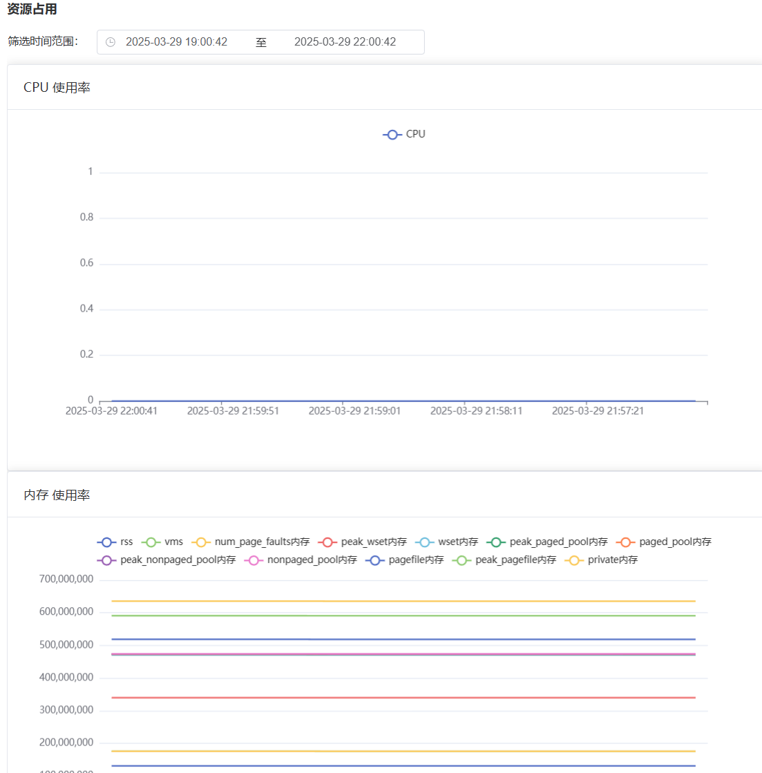Click the pagefile内存 legend marker
The height and width of the screenshot is (773, 762).
coord(375,560)
